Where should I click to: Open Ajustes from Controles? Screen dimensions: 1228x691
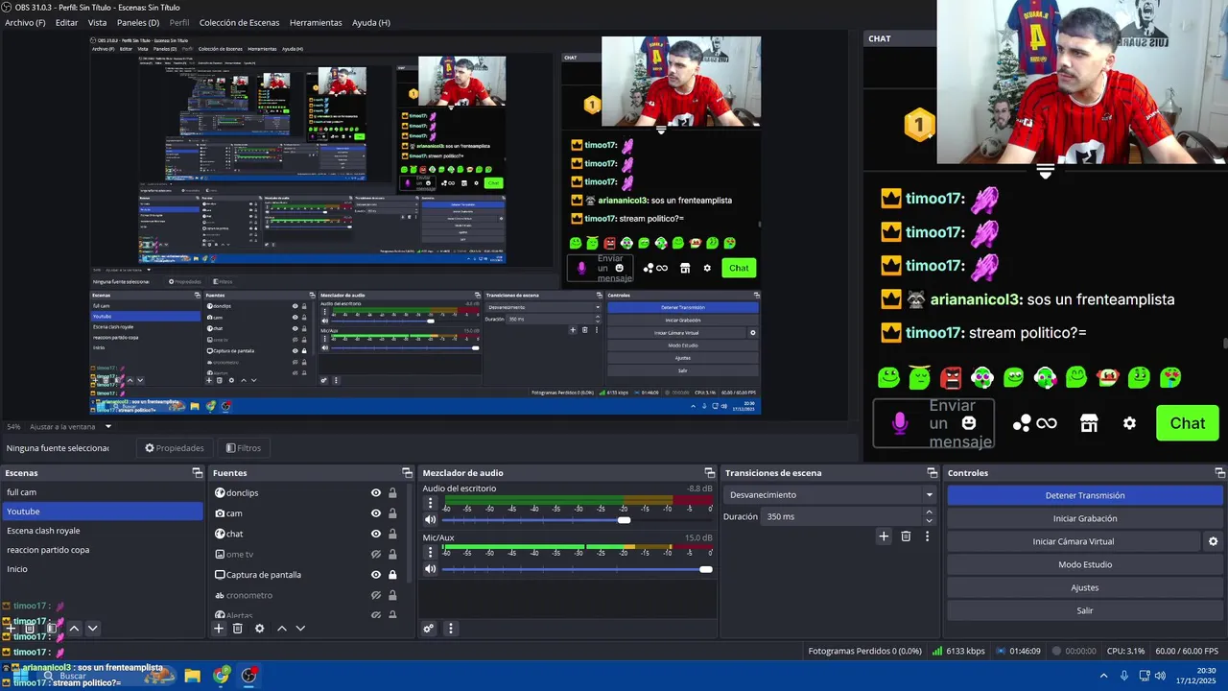(x=1085, y=587)
